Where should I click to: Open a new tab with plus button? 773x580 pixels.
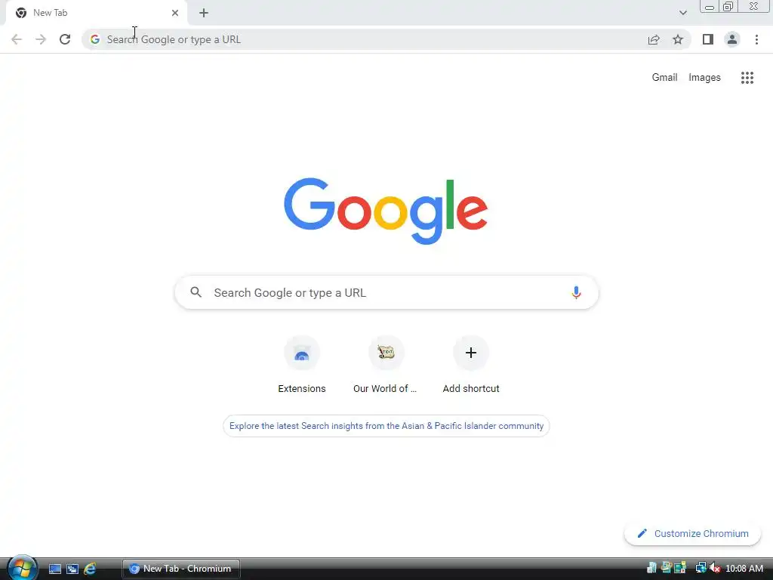click(204, 14)
